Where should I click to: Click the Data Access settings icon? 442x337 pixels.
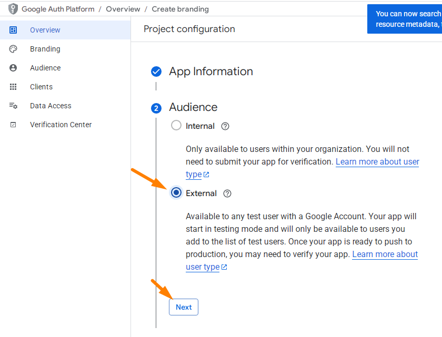coord(13,106)
